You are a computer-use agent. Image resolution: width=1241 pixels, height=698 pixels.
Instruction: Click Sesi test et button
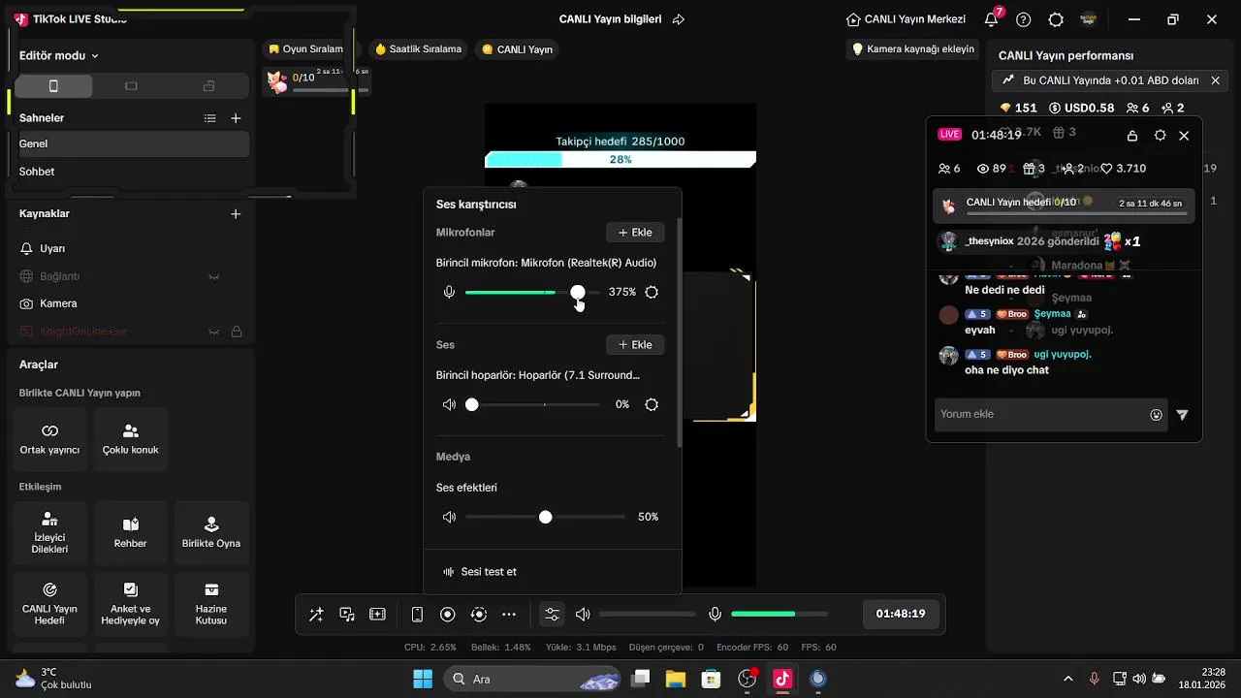pos(480,572)
